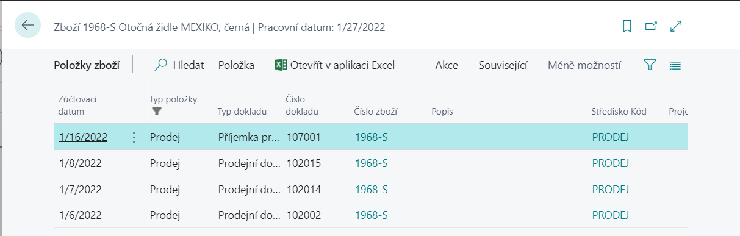
Task: Select Méně možností to show fewer options
Action: point(584,65)
